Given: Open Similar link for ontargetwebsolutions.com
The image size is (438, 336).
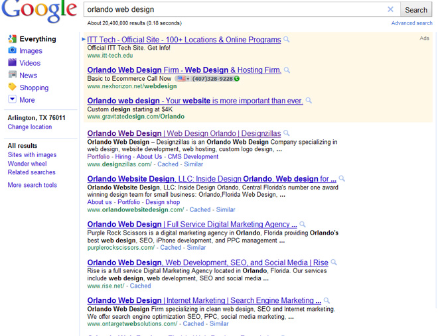Looking at the screenshot, I should pos(219,323).
